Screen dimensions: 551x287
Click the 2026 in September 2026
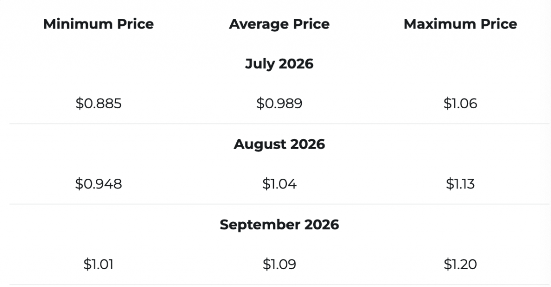(x=322, y=225)
